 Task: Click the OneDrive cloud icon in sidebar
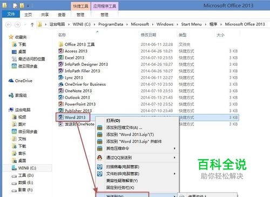point(11,81)
